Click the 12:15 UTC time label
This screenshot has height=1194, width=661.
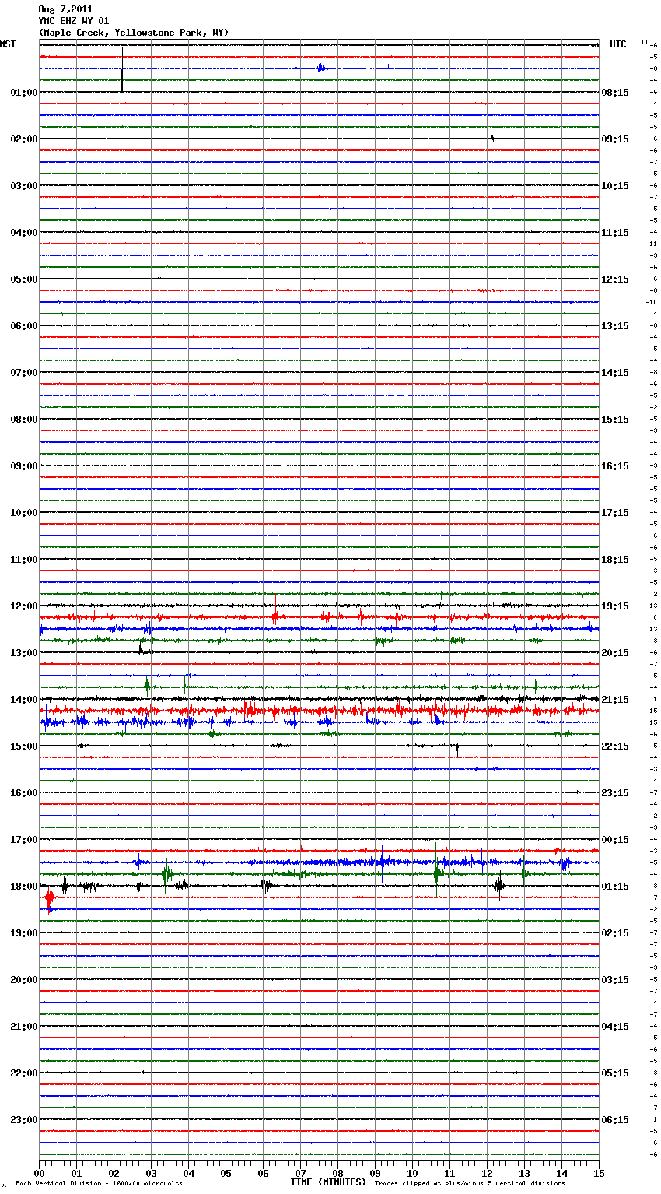[x=615, y=279]
